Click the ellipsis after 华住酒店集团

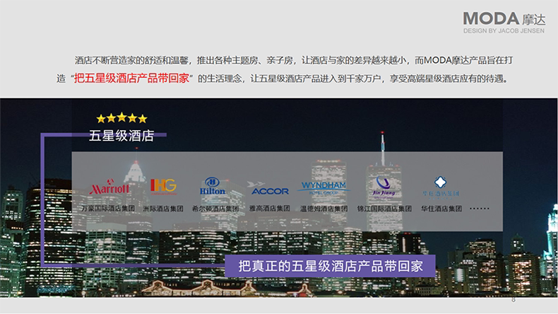(480, 209)
